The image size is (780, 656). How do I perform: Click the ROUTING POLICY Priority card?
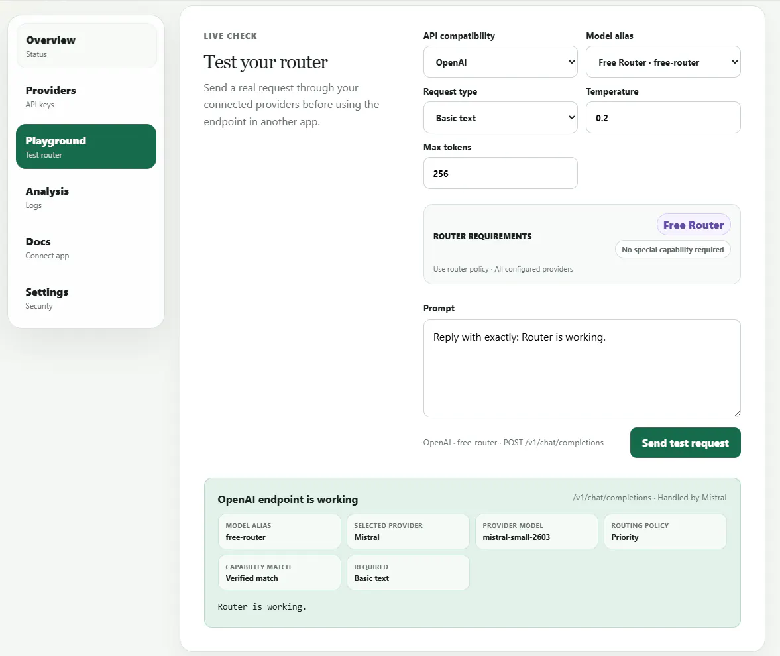(x=665, y=531)
